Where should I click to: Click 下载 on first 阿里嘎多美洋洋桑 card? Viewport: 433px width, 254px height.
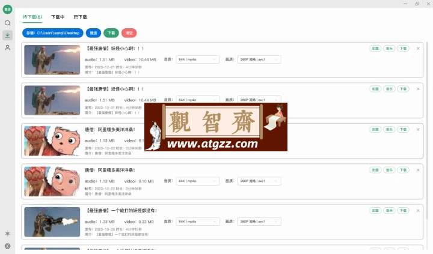pyautogui.click(x=403, y=130)
